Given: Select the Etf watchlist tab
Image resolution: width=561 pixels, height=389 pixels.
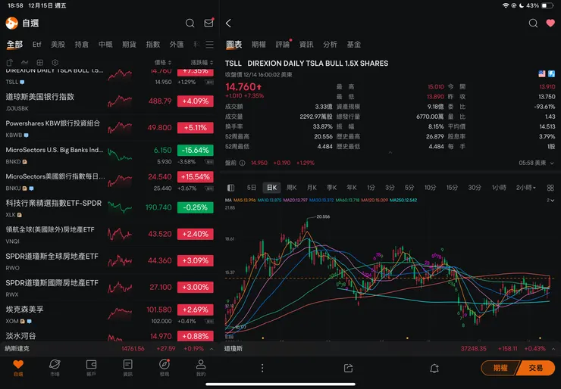Looking at the screenshot, I should pos(37,45).
